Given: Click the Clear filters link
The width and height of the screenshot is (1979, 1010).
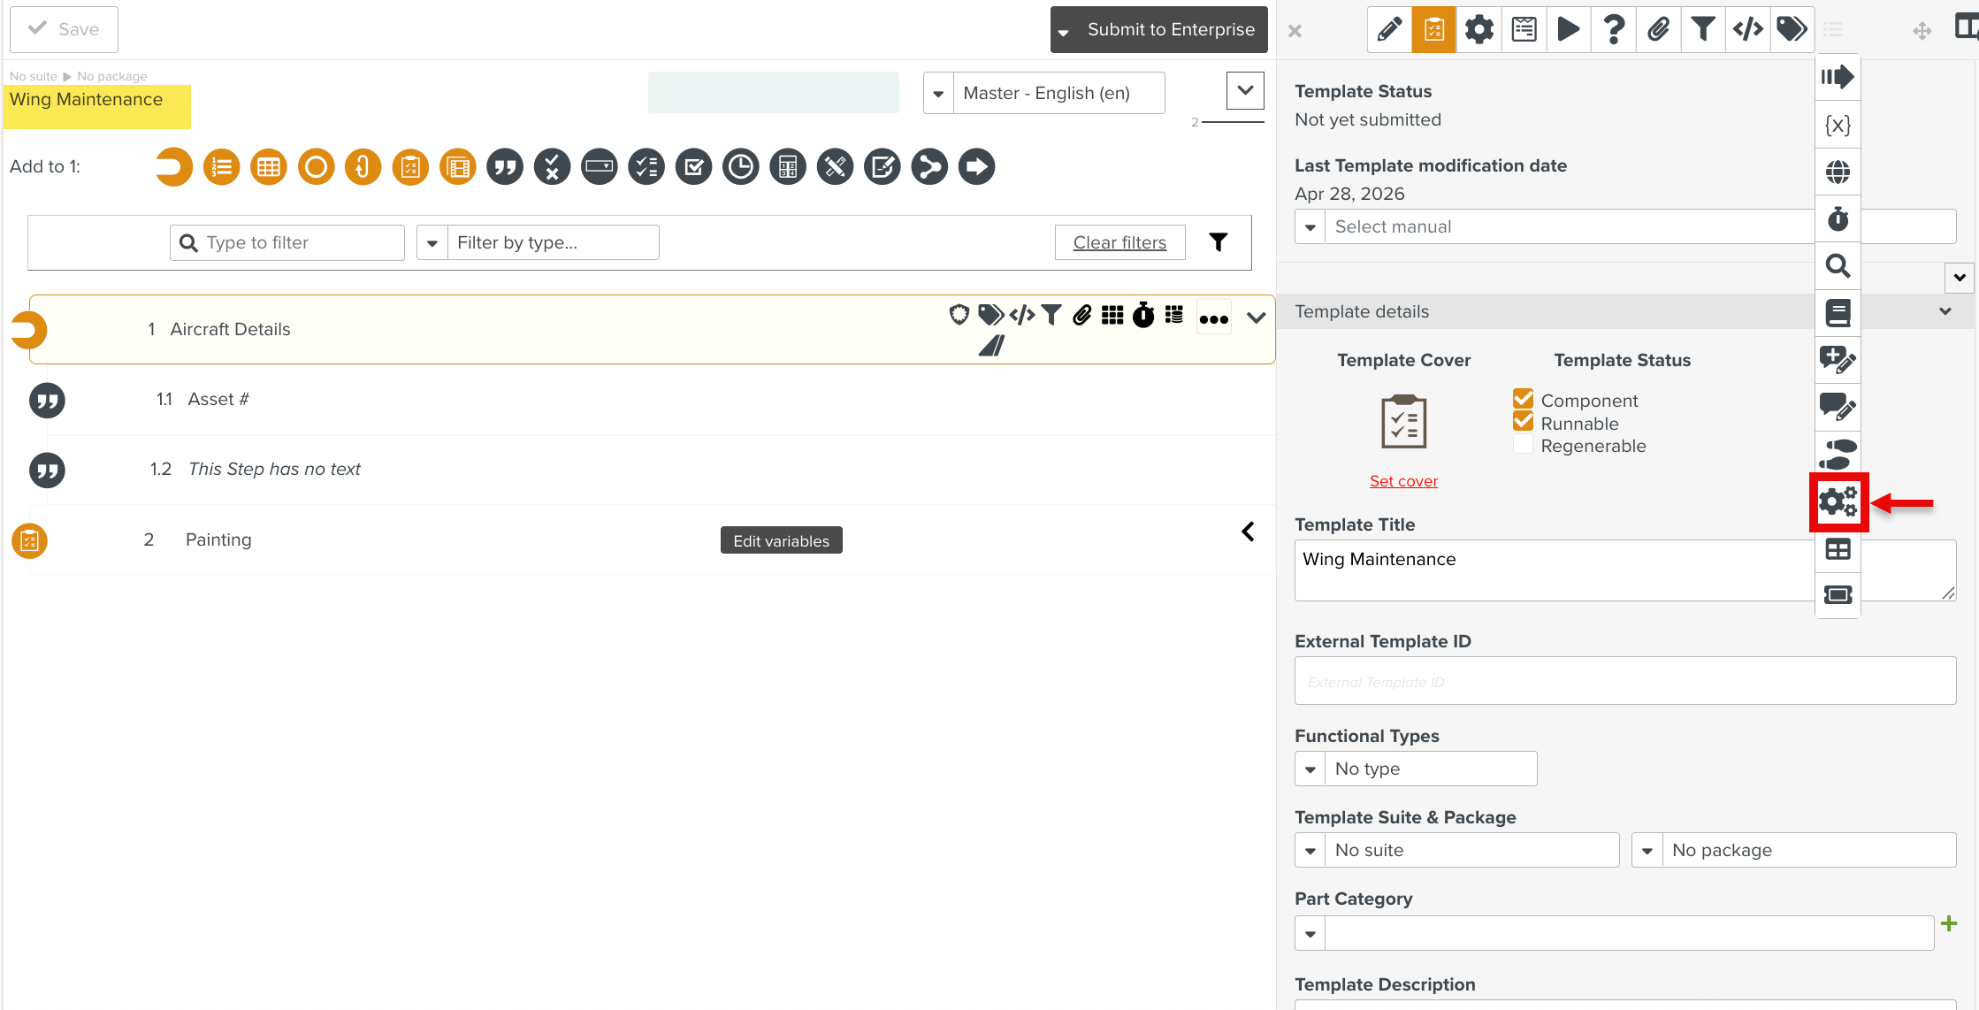Looking at the screenshot, I should click(1119, 242).
